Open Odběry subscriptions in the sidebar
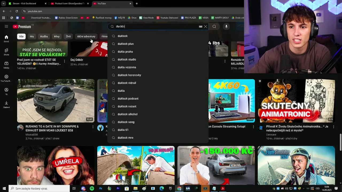Image resolution: width=342 pixels, height=192 pixels. 6,65
